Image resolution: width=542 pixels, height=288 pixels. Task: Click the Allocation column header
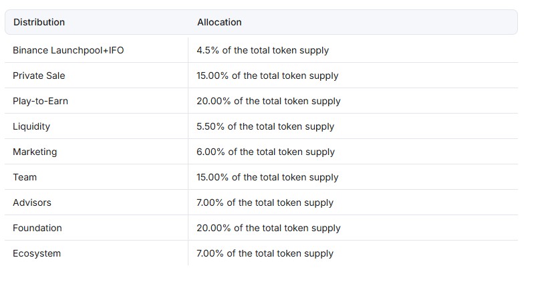pos(219,22)
